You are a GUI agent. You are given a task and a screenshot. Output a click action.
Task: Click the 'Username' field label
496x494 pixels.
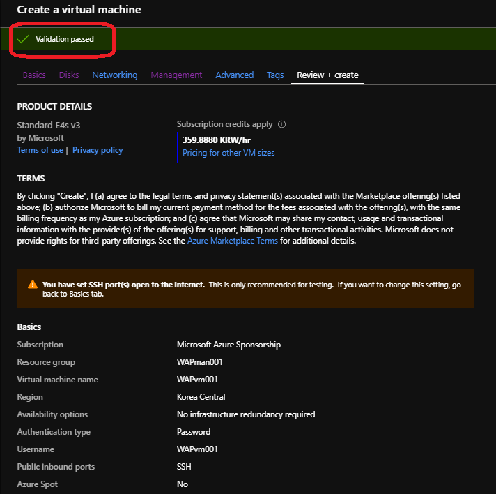click(x=36, y=449)
